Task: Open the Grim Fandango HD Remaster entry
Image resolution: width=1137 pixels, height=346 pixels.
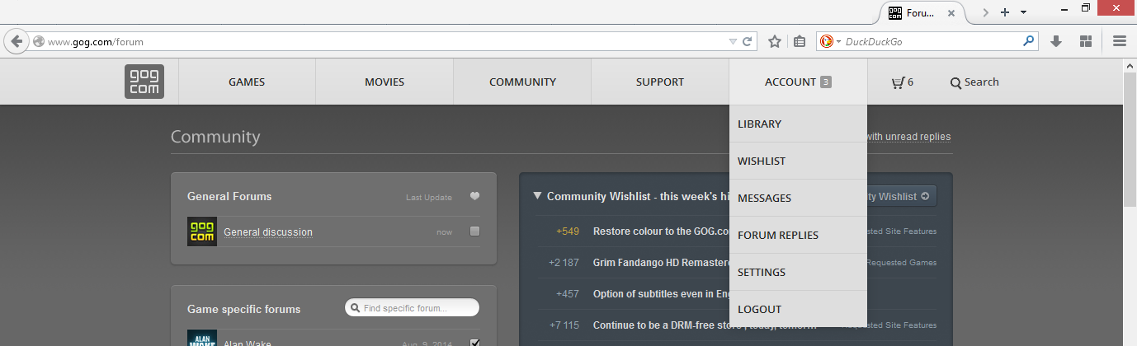Action: click(x=661, y=263)
